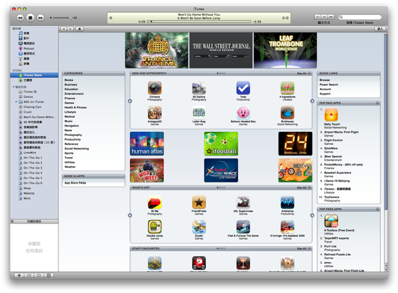Expand the Top Free Apps list
398x293 pixels.
pos(377,209)
